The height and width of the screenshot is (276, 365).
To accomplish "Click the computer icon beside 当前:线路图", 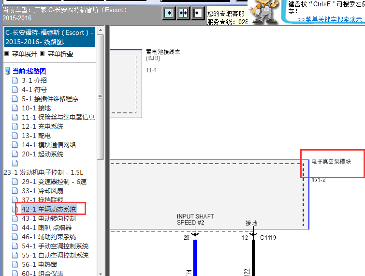I will point(7,71).
